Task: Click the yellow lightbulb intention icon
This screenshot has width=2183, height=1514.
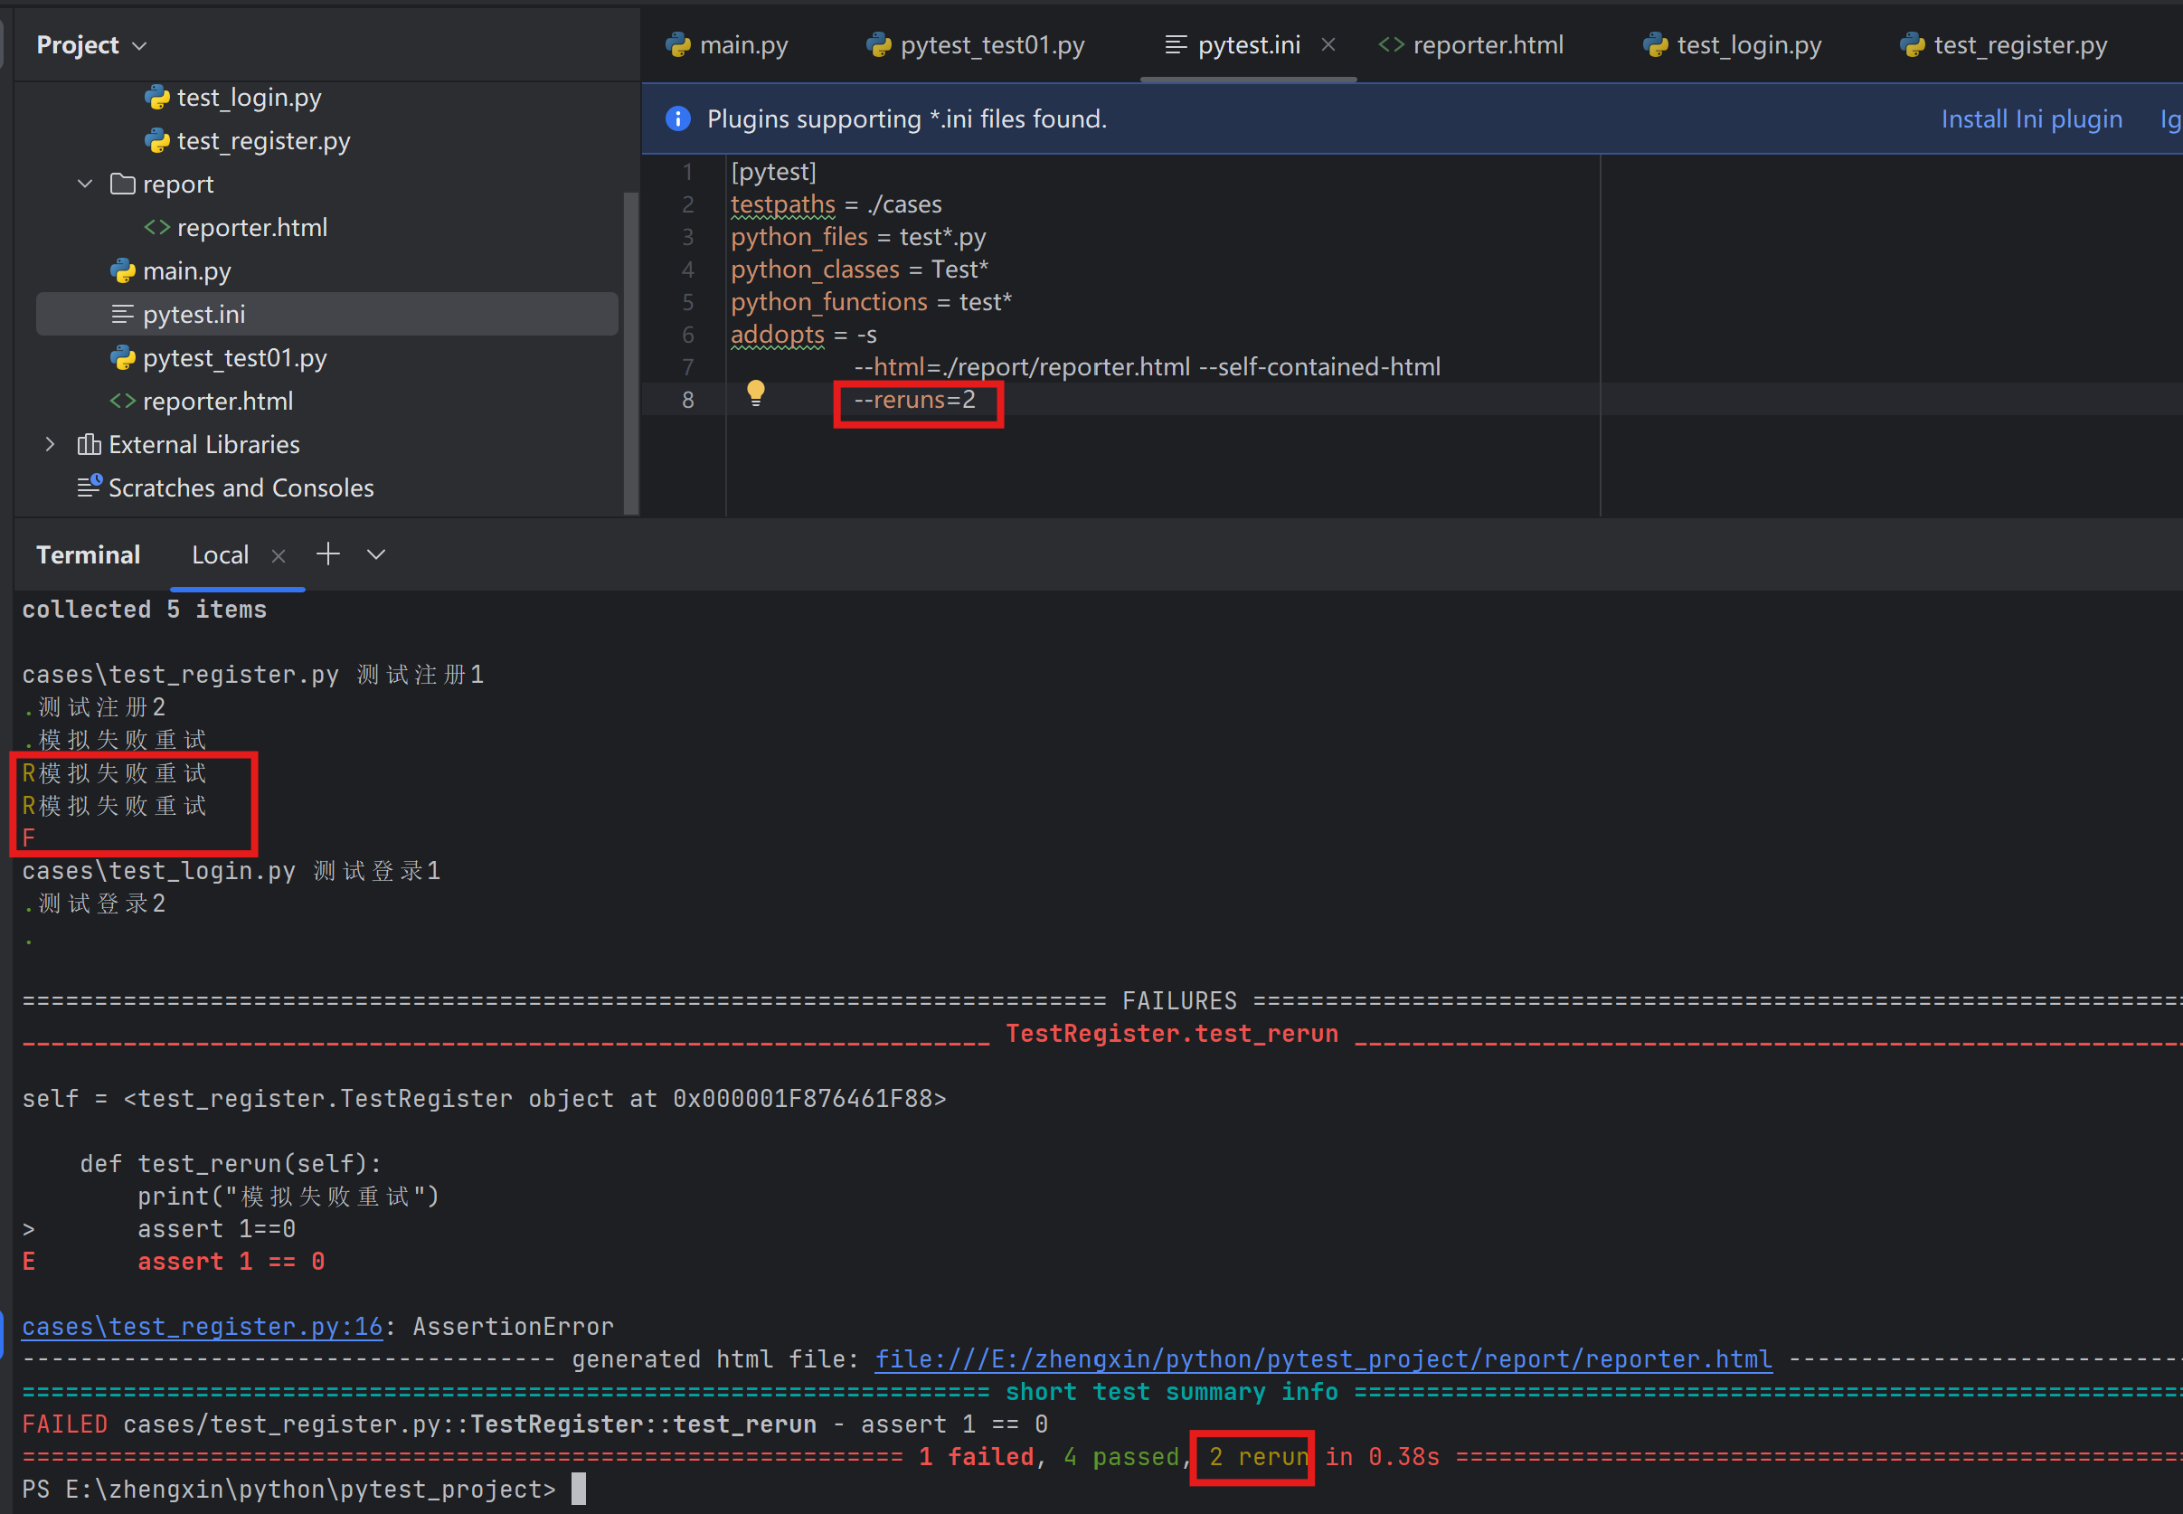Action: [x=755, y=393]
